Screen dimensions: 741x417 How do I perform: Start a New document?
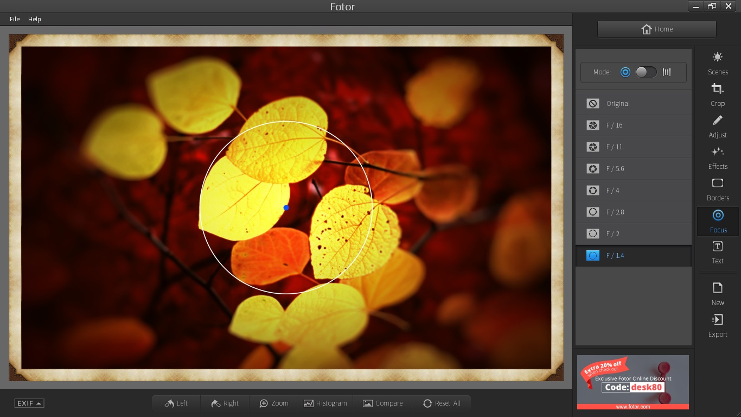[x=718, y=294]
